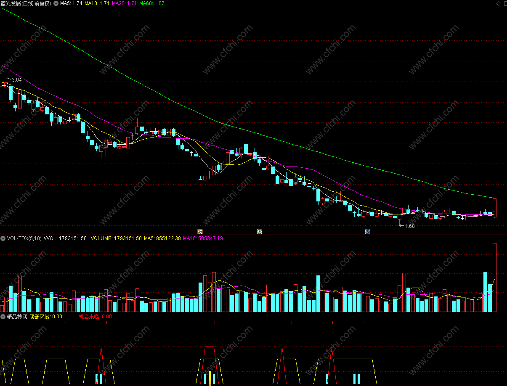This screenshot has width=507, height=386.
Task: Click the MA10: 1.71 yellow label
Action: point(97,3)
